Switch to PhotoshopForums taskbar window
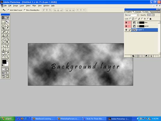 69,119
